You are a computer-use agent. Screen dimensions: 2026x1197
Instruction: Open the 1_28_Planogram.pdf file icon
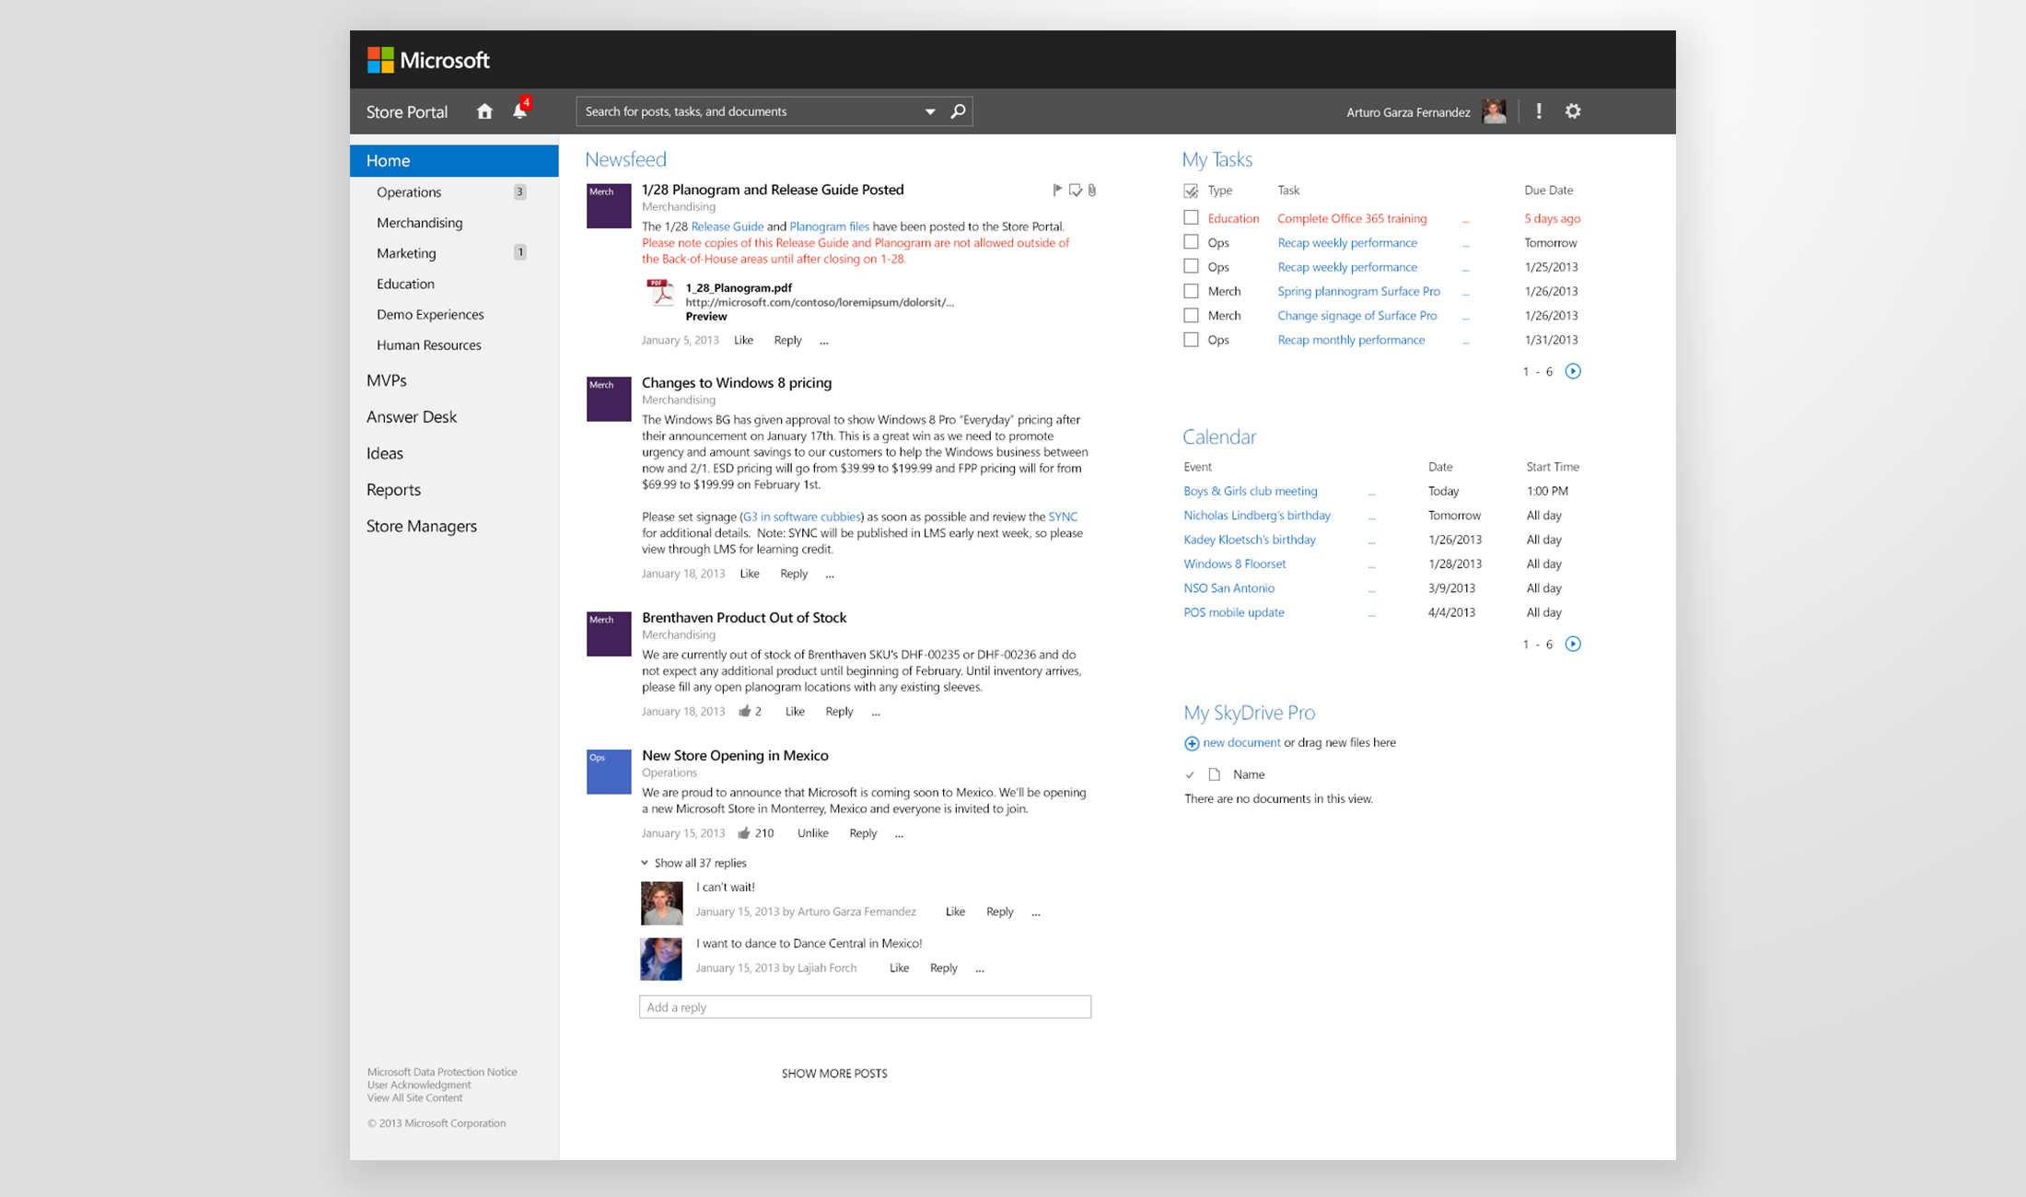pos(659,293)
